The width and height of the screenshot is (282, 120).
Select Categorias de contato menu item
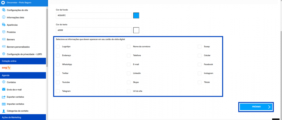(x=18, y=111)
